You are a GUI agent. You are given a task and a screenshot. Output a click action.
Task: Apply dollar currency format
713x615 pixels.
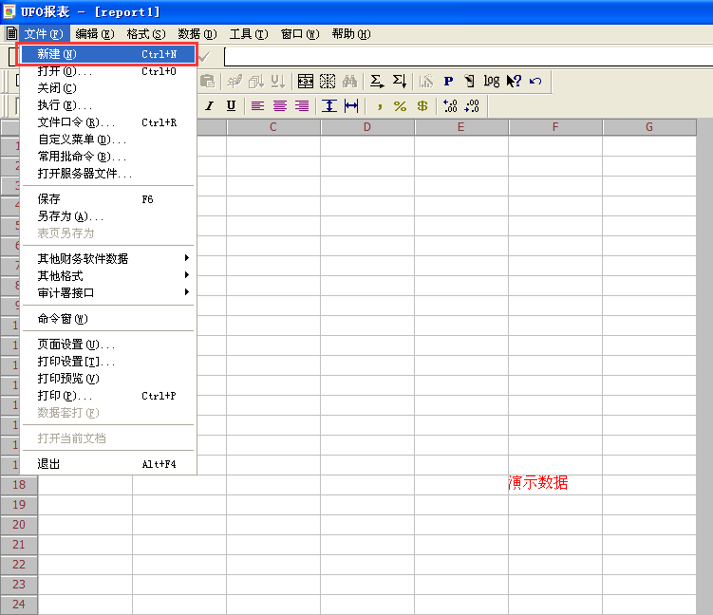(x=422, y=106)
